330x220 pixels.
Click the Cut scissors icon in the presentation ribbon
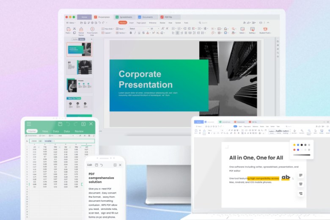74,28
